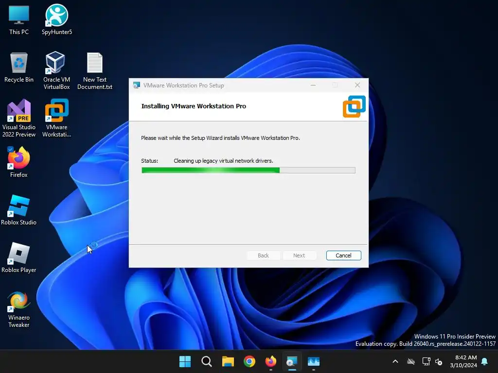Activate the VMware installer taskbar icon
Image resolution: width=498 pixels, height=373 pixels.
292,361
